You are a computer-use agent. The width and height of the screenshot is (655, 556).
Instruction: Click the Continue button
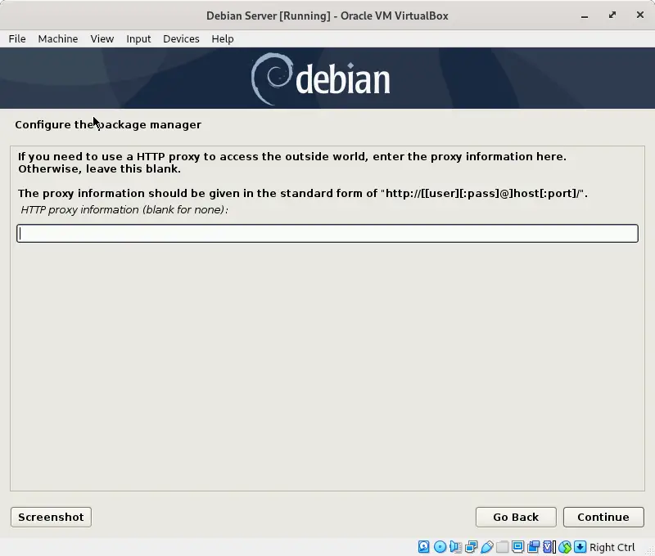(x=603, y=517)
